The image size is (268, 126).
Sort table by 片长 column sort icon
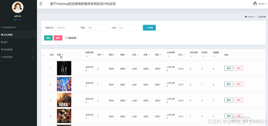pyautogui.click(x=184, y=55)
